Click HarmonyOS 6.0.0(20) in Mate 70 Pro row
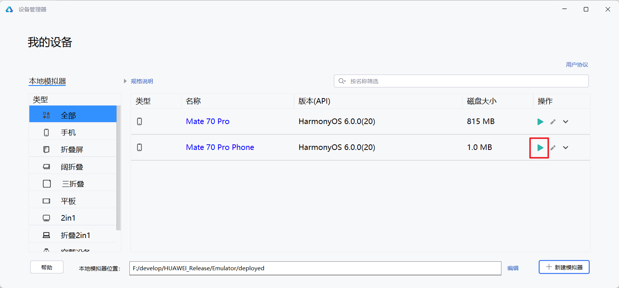 coord(337,121)
